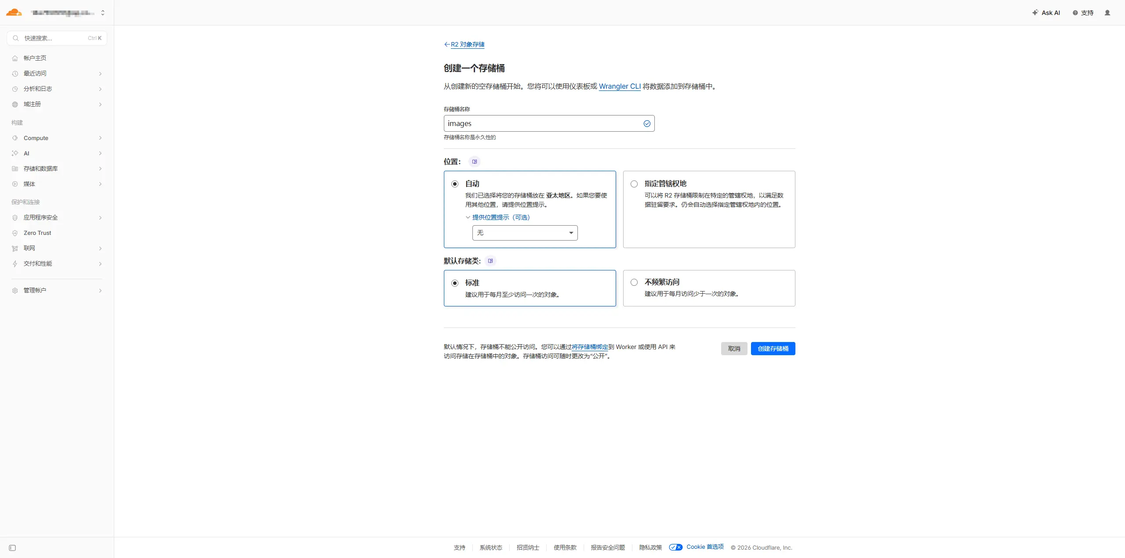Toggle the Cookie 首选项 switch in footer
This screenshot has height=558, width=1125.
tap(675, 547)
